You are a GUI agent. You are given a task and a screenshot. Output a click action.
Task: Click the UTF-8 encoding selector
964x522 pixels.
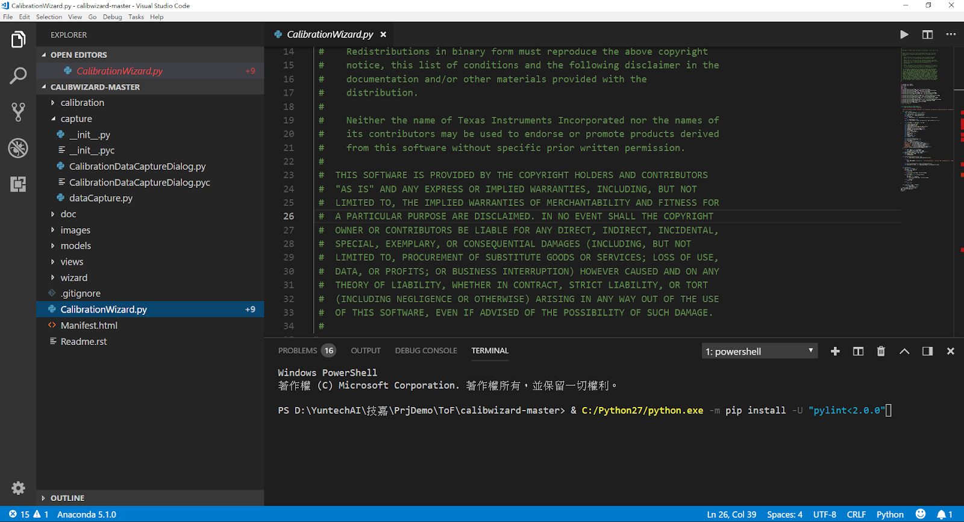(825, 514)
